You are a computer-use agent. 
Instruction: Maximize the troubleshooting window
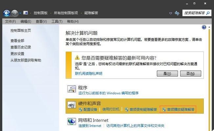pyautogui.click(x=194, y=4)
